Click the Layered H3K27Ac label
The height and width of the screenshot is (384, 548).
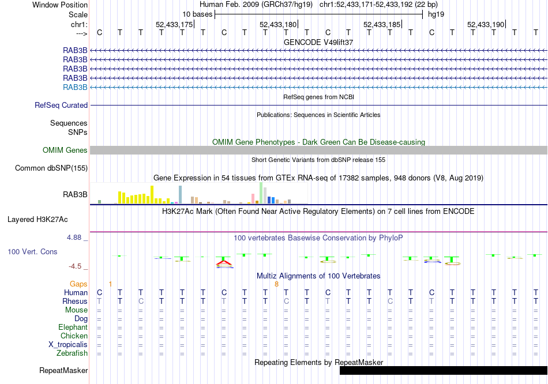[x=37, y=220]
